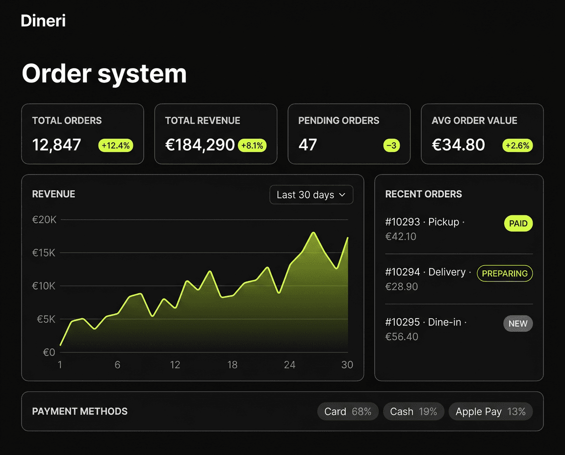Screen dimensions: 565x455
Task: Click the €20K axis label
Action: click(44, 220)
